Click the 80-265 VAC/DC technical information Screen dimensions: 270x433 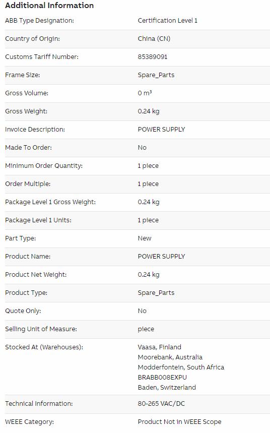(x=161, y=404)
